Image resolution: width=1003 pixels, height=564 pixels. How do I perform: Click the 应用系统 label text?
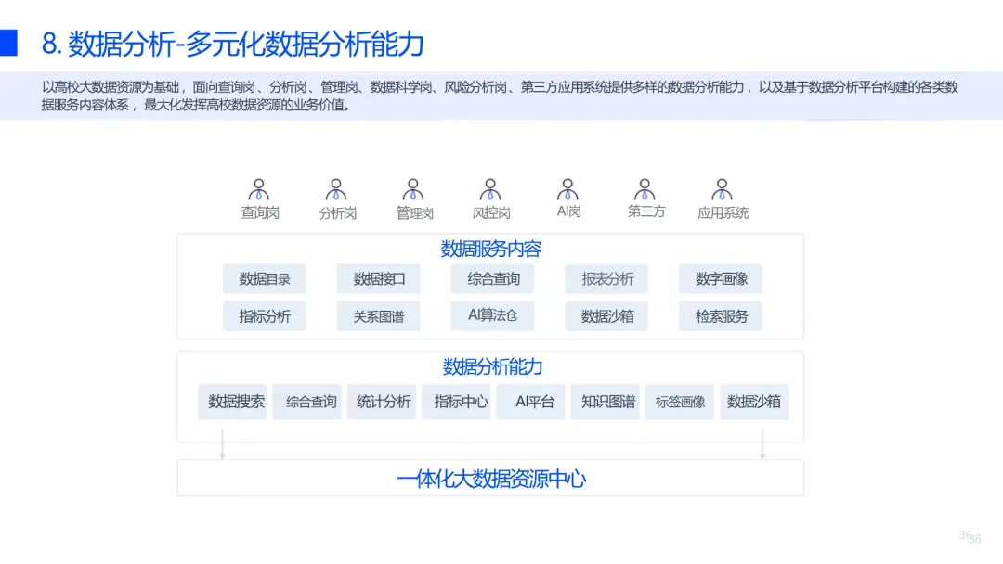[x=723, y=212]
